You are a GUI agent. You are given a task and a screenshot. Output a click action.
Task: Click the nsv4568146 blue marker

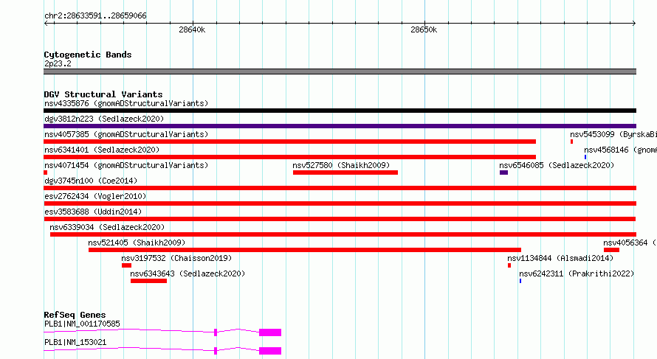pyautogui.click(x=585, y=157)
